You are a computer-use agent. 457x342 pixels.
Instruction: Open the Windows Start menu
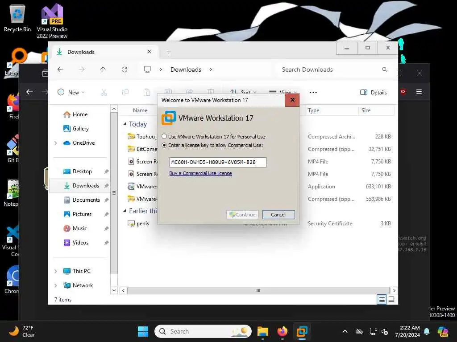143,331
